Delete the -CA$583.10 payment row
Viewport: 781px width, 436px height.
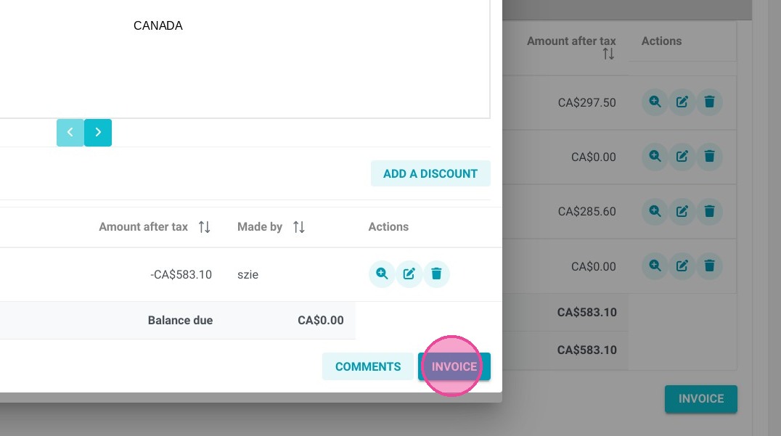[436, 273]
